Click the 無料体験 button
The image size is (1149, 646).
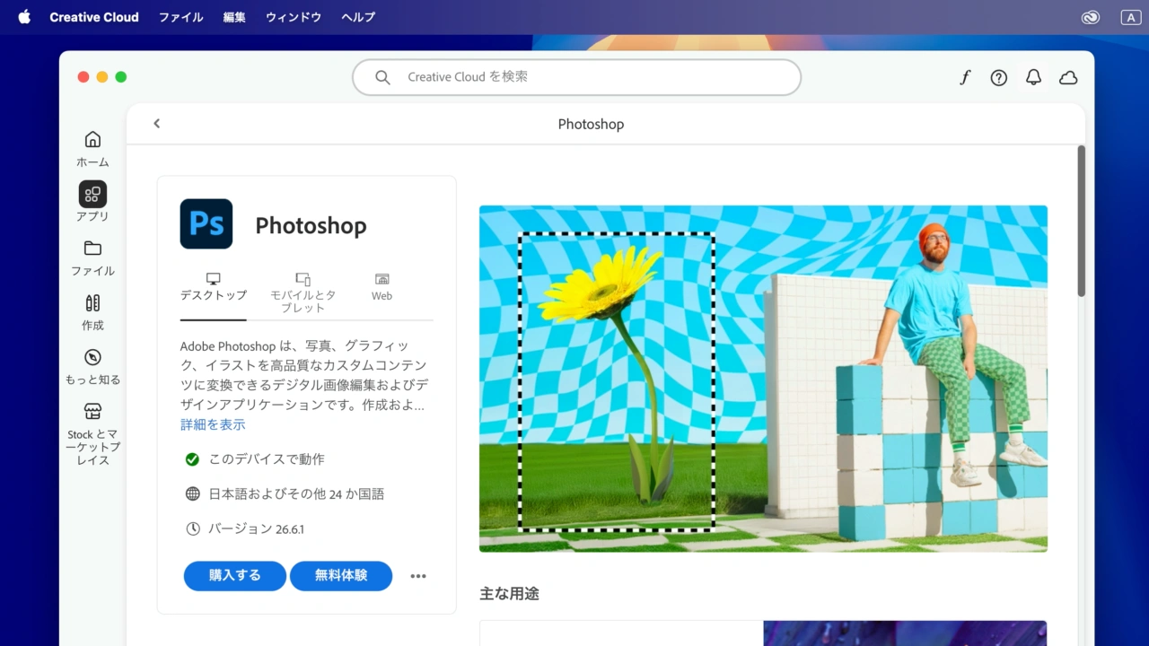(341, 576)
